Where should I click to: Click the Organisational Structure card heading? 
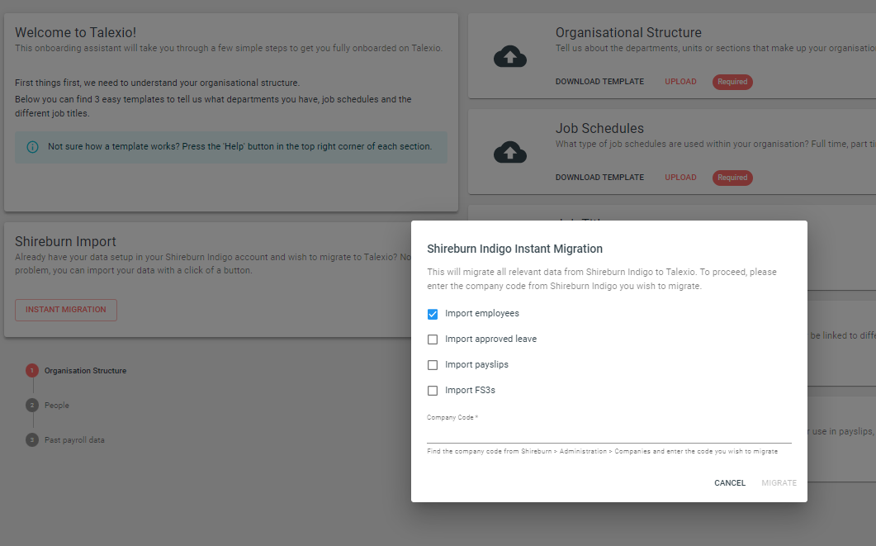[x=628, y=32]
